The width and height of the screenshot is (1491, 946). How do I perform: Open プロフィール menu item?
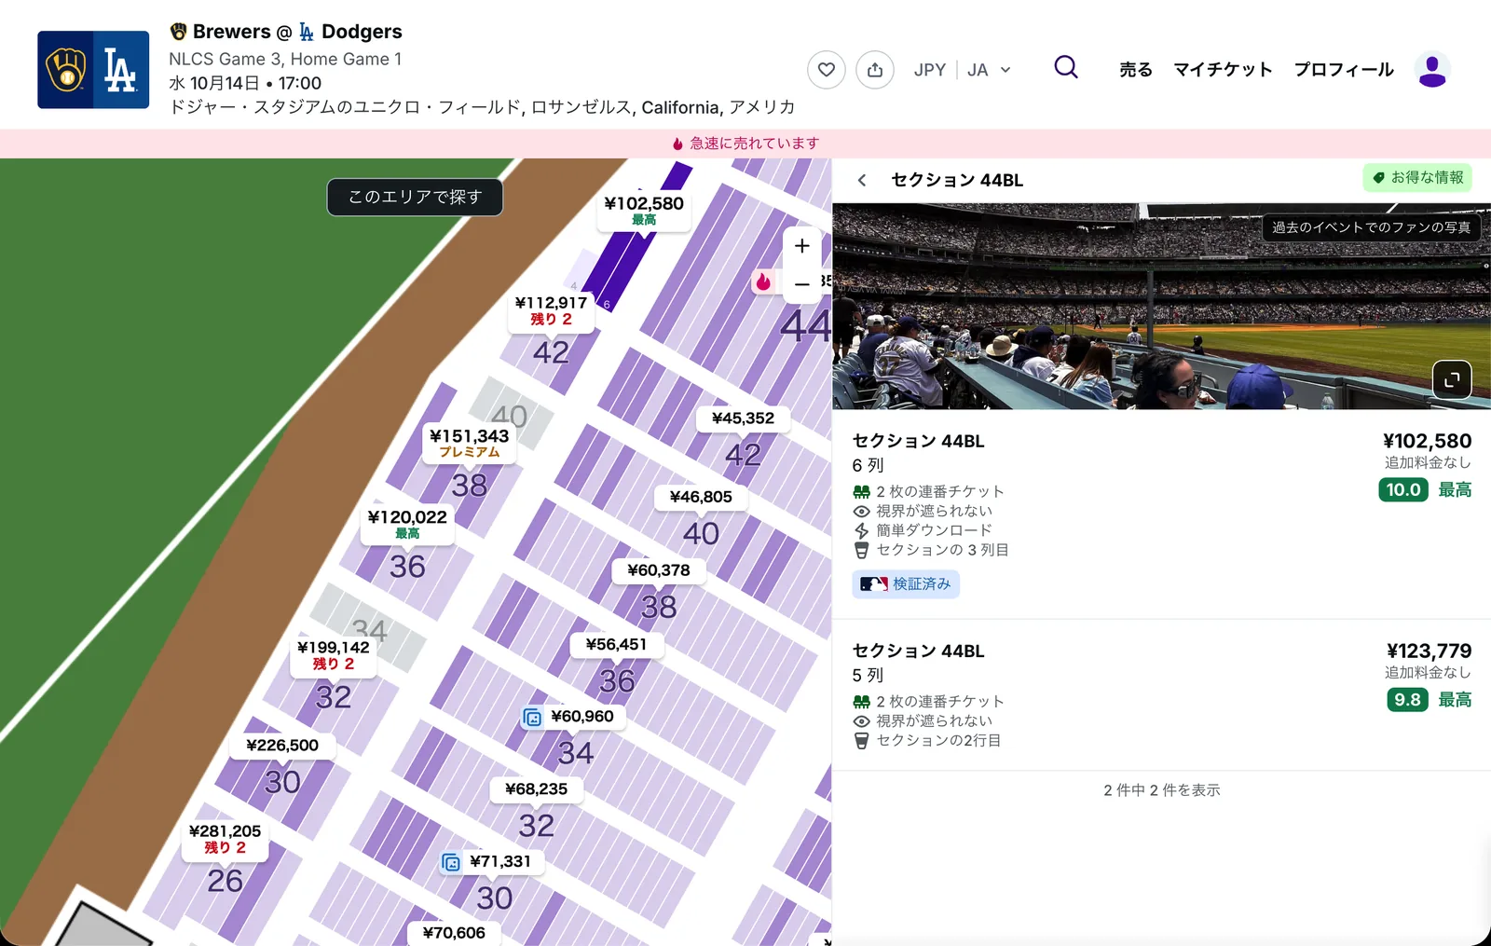click(x=1344, y=70)
